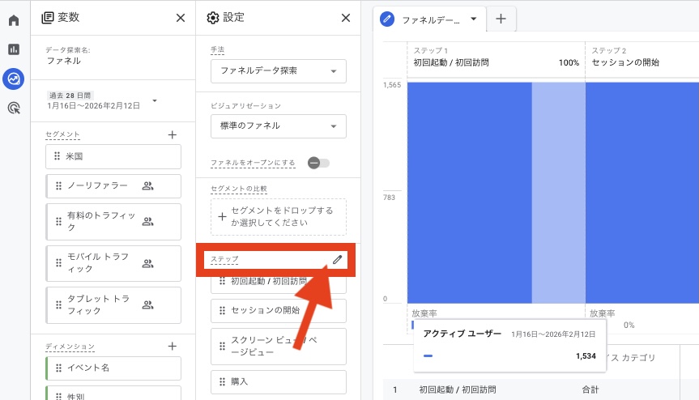The image size is (699, 400).
Task: Open ビジュアリゼーション dropdown 標準のファネル
Action: click(x=278, y=126)
